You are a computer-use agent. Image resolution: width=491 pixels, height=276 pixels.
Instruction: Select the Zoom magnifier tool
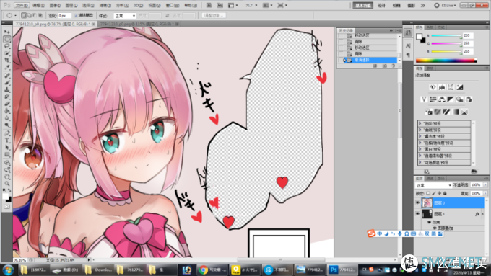coord(7,184)
